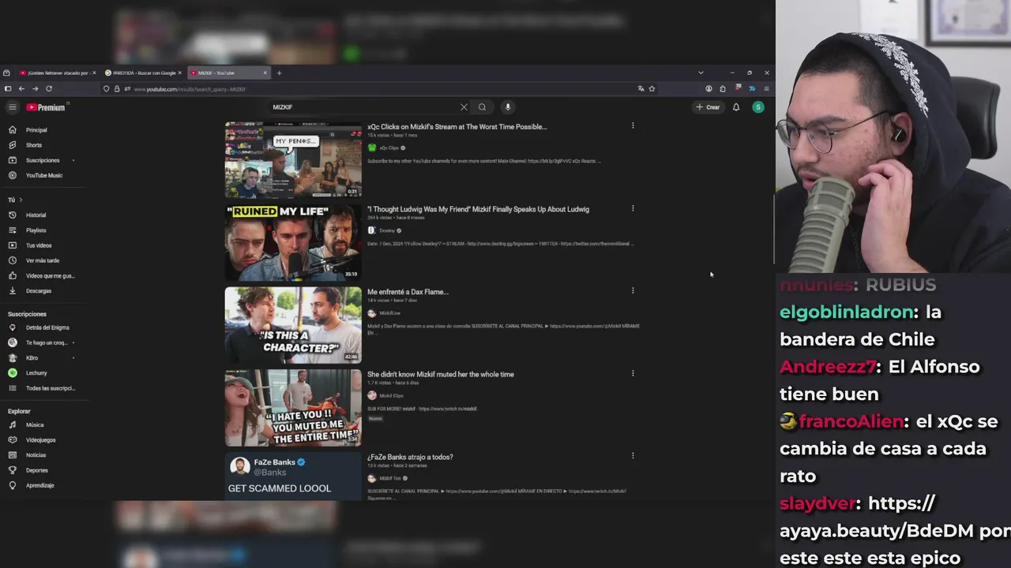Expand the Tú section
The image size is (1011, 568).
[15, 200]
